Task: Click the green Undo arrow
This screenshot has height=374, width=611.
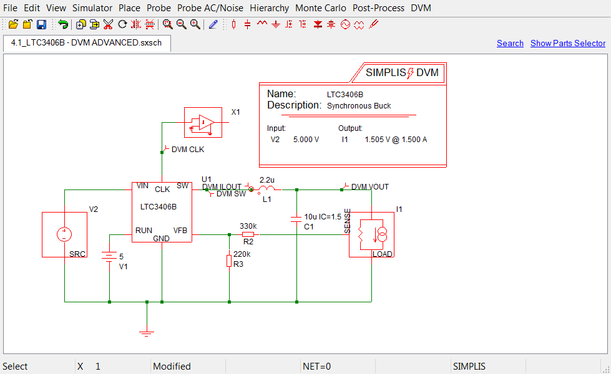Action: click(x=63, y=24)
